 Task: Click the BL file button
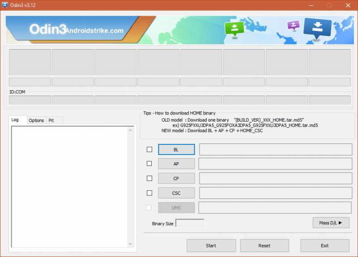[176, 150]
